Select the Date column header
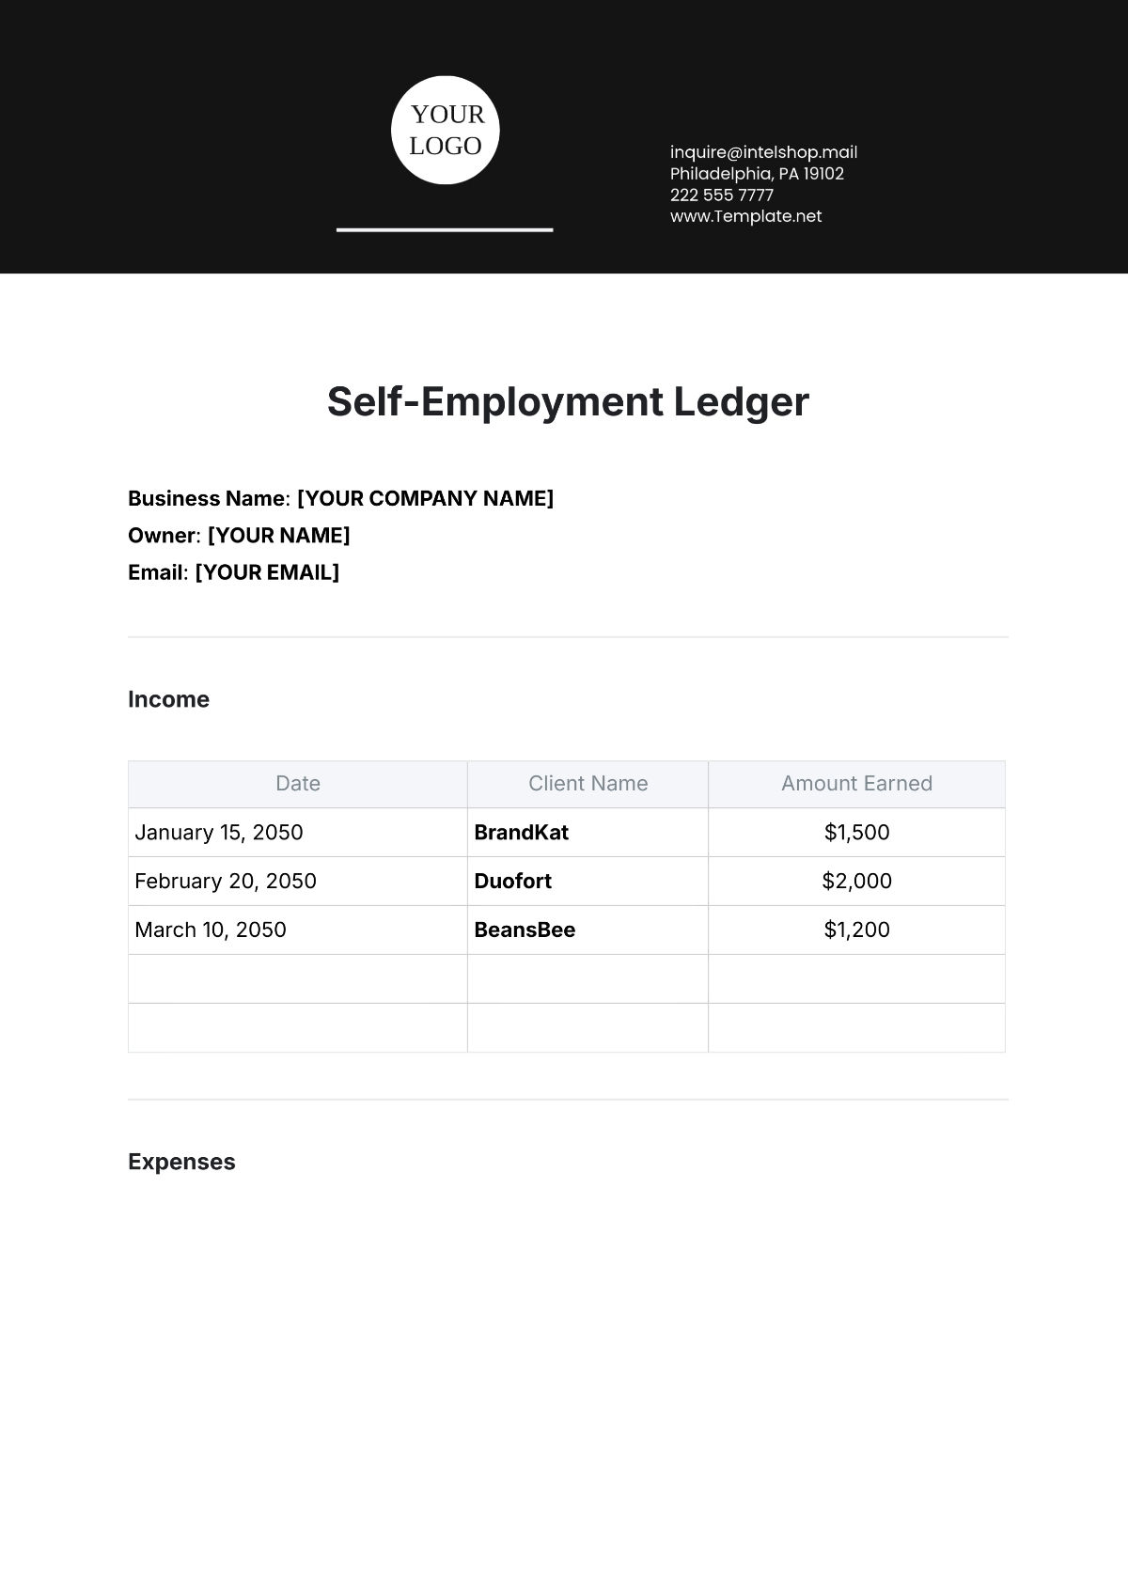Viewport: 1128px width, 1594px height. [298, 784]
